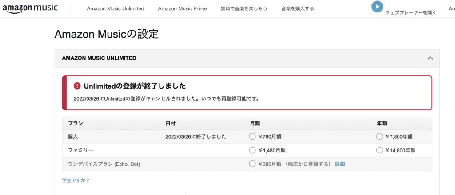Open the 詳細 link for one-device plan
Image resolution: width=455 pixels, height=195 pixels.
pyautogui.click(x=340, y=164)
